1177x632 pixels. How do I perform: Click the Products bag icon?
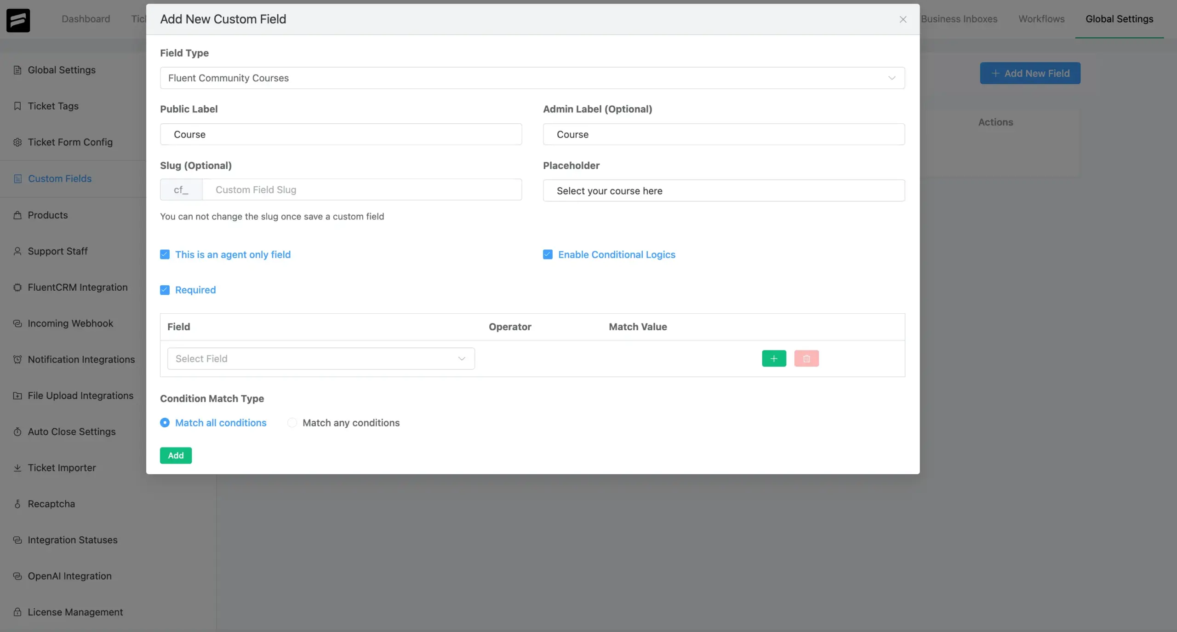pyautogui.click(x=17, y=215)
